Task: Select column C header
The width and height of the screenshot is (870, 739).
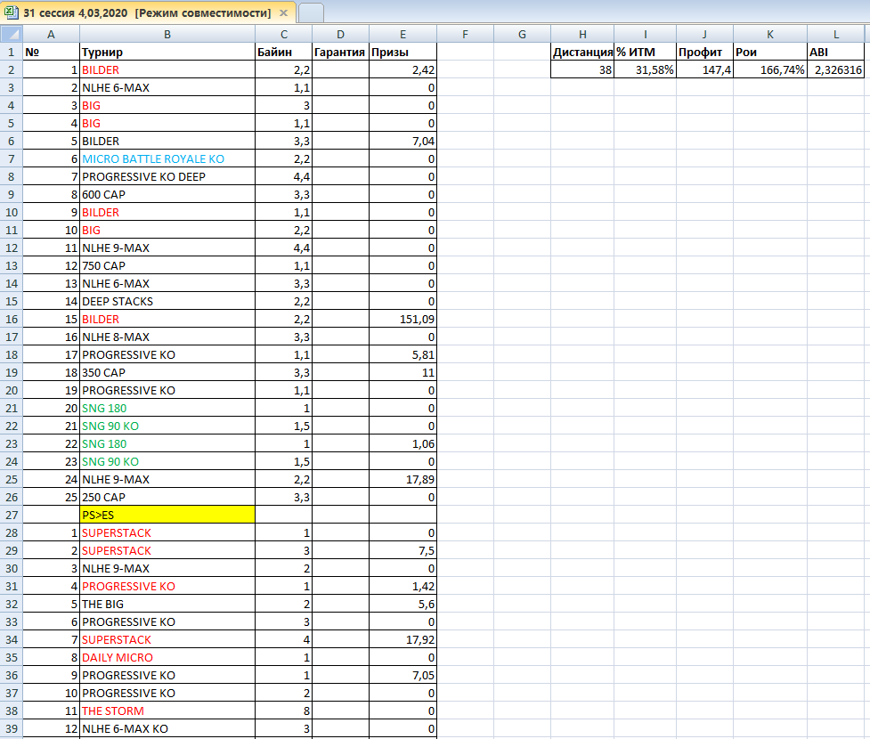Action: click(283, 35)
